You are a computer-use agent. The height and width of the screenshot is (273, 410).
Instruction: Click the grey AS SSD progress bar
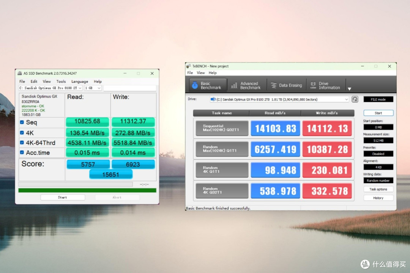(76, 184)
